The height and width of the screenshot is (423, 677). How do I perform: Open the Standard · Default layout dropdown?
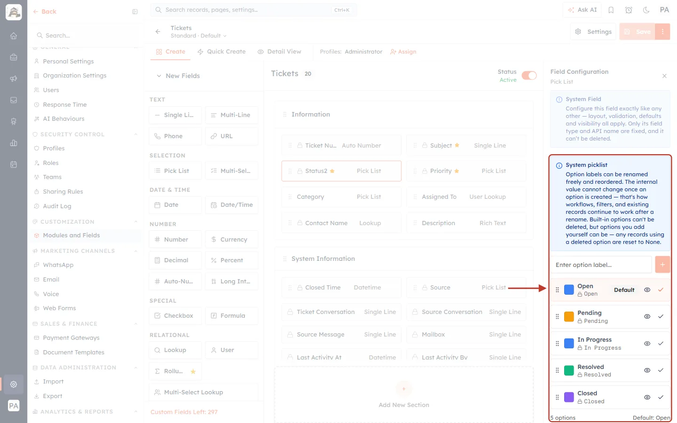pos(198,36)
